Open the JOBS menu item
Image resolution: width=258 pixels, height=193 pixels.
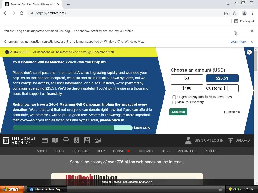(x=165, y=151)
